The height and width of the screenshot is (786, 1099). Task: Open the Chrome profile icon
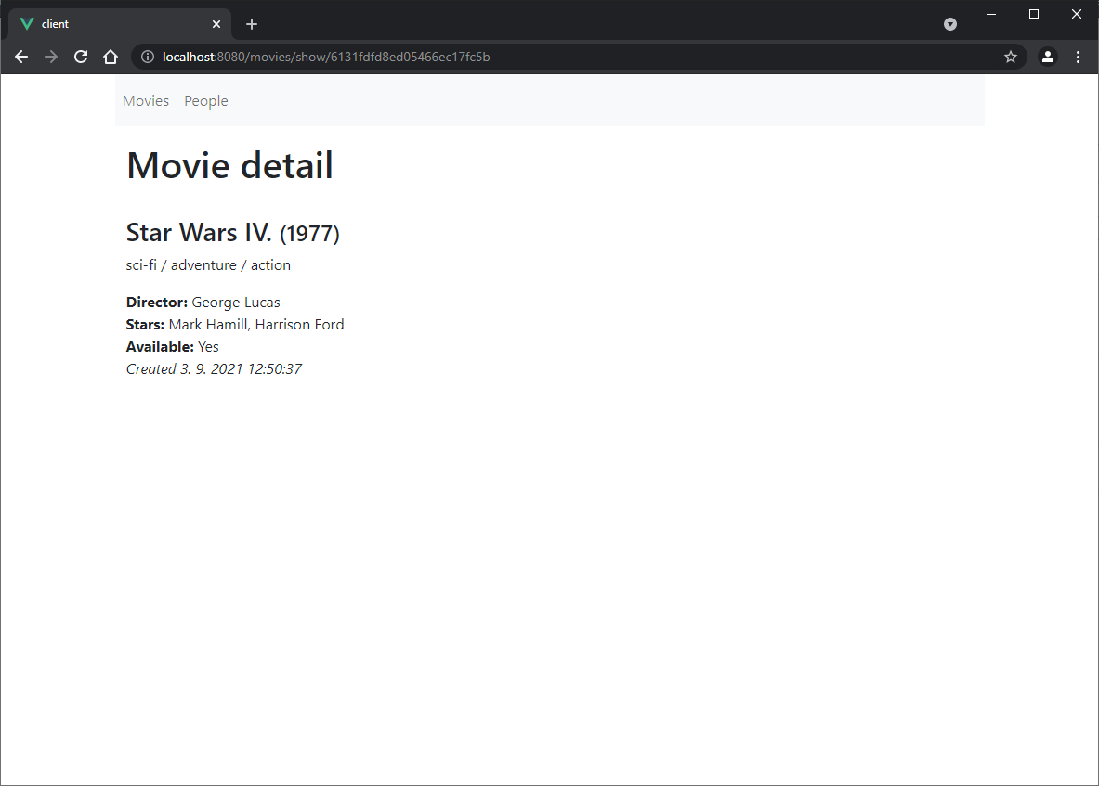1048,57
